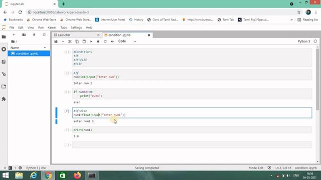Viewport: 321px width, 180px height.
Task: Open the Run menu
Action: (x=41, y=27)
